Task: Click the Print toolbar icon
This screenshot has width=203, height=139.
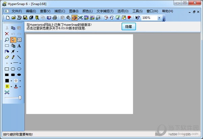Action: coord(55,18)
